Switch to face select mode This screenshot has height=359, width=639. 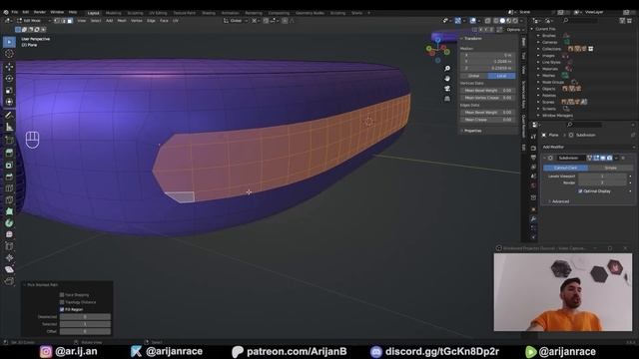[70, 20]
